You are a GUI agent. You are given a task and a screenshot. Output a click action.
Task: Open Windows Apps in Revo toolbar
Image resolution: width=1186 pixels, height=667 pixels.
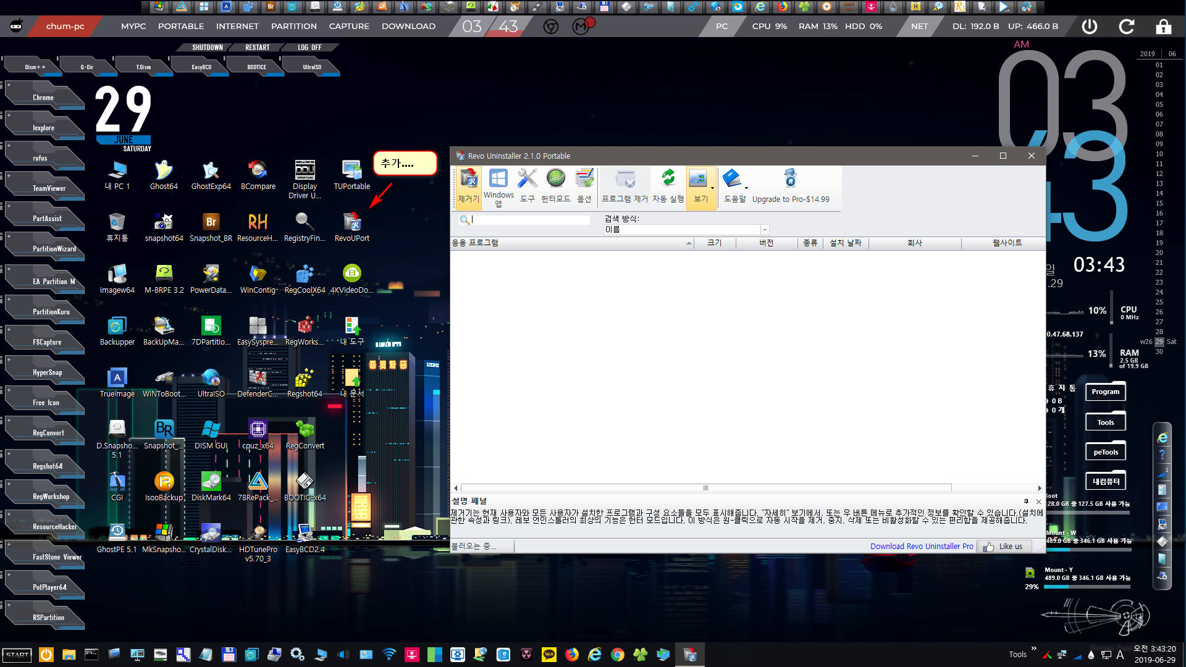tap(498, 188)
